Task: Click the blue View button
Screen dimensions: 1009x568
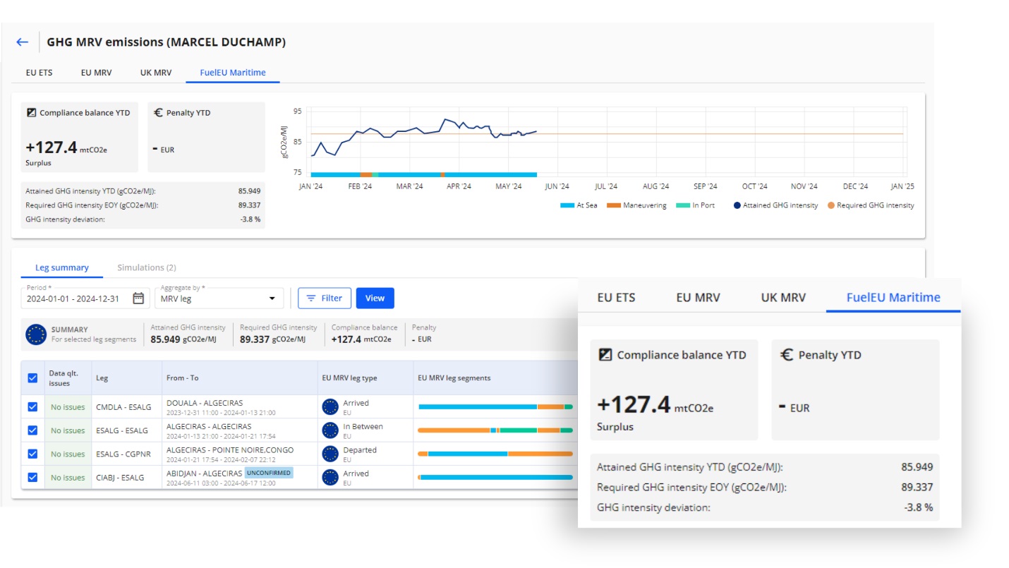Action: tap(375, 298)
